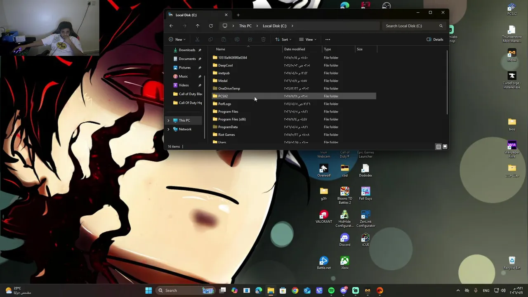Click the search magnifier icon in Explorer

click(441, 26)
